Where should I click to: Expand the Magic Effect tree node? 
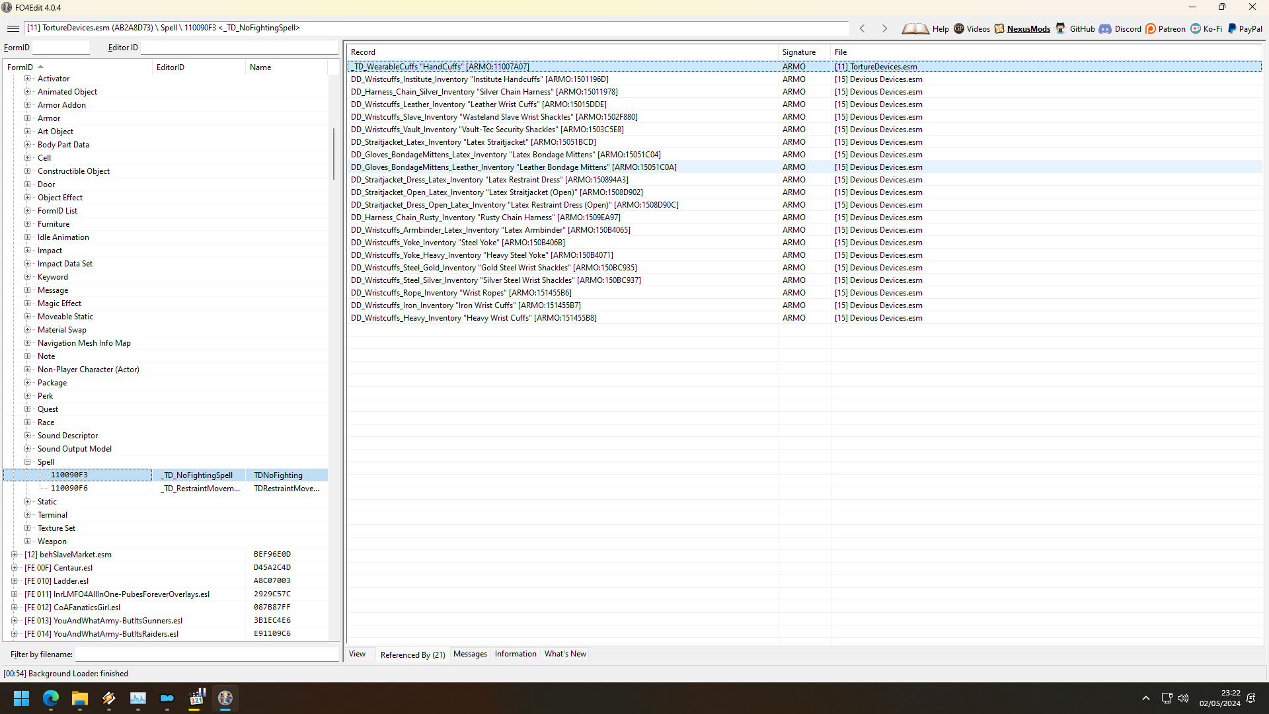(x=28, y=303)
